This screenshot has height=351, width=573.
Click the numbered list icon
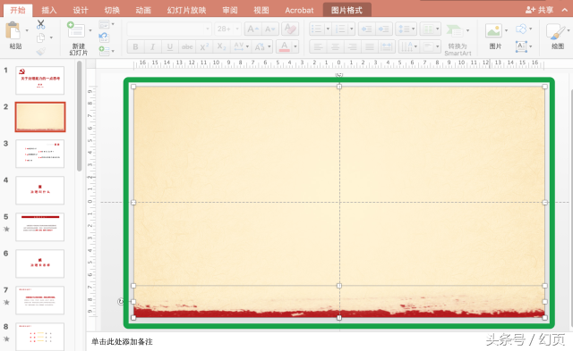tap(340, 29)
